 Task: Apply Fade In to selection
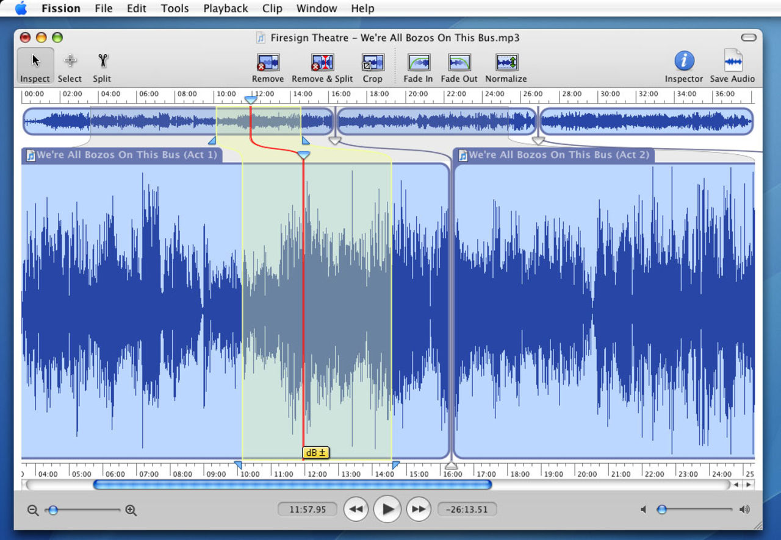(x=418, y=63)
